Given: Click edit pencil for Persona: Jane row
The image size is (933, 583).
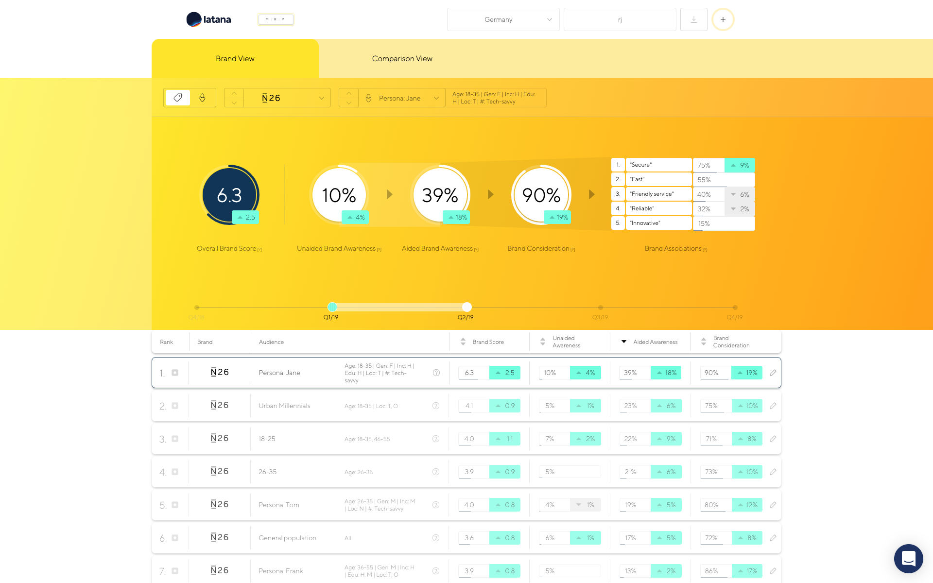Looking at the screenshot, I should tap(773, 373).
